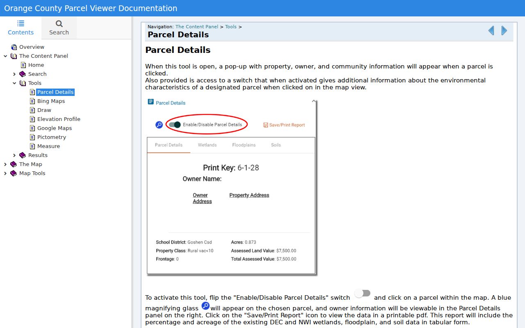Go to the next topic arrow
525x328 pixels.
coord(504,30)
